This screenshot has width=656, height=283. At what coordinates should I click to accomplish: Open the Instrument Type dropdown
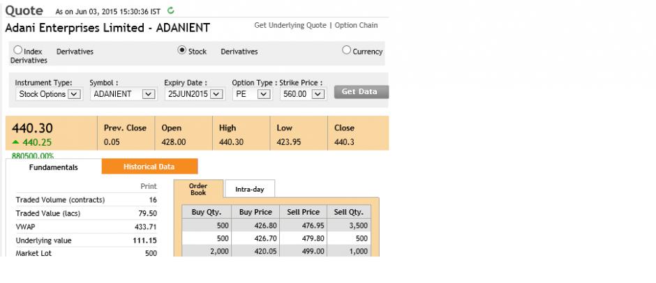pyautogui.click(x=49, y=94)
